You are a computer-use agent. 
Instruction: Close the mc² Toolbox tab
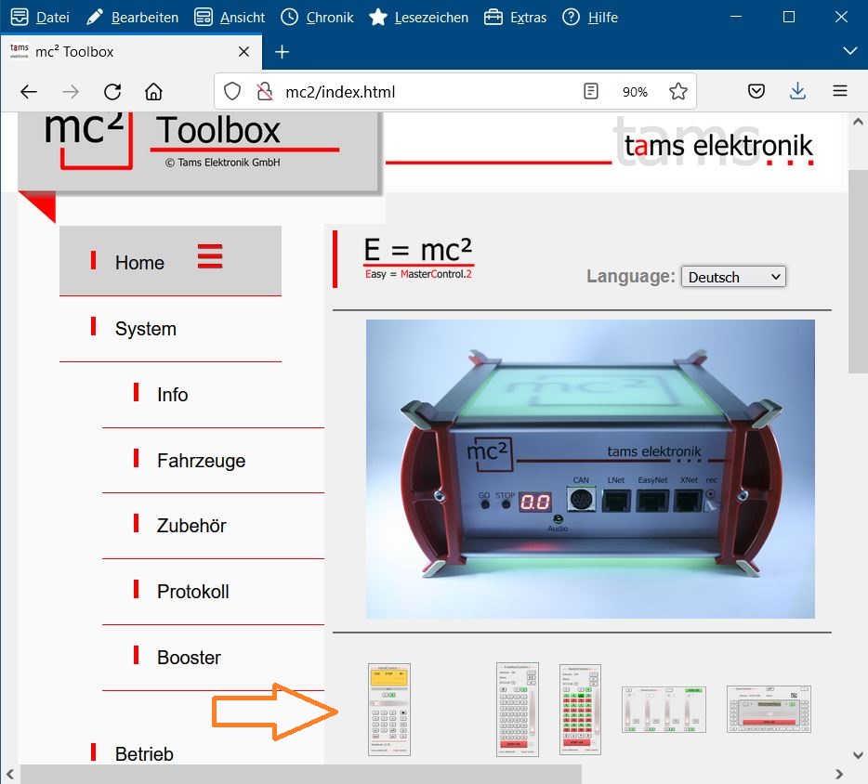click(x=243, y=52)
